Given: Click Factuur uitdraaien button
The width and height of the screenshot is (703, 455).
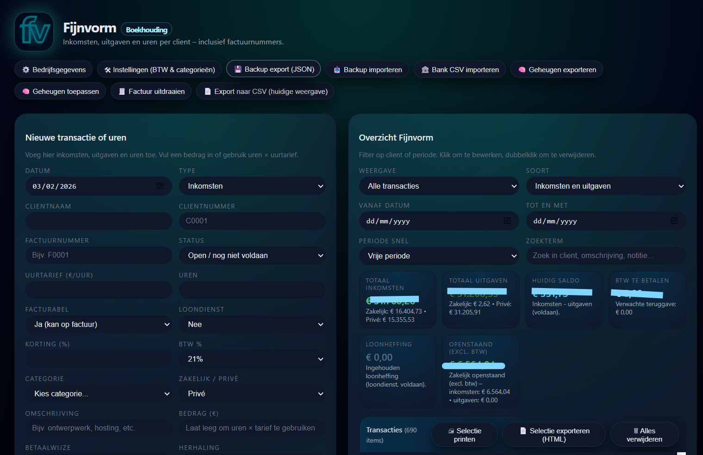Looking at the screenshot, I should tap(151, 92).
